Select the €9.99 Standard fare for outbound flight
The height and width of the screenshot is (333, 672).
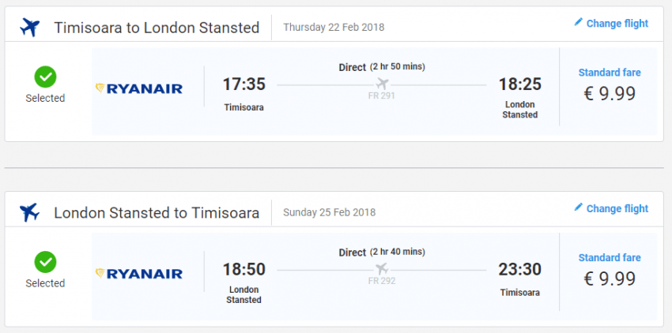(609, 93)
